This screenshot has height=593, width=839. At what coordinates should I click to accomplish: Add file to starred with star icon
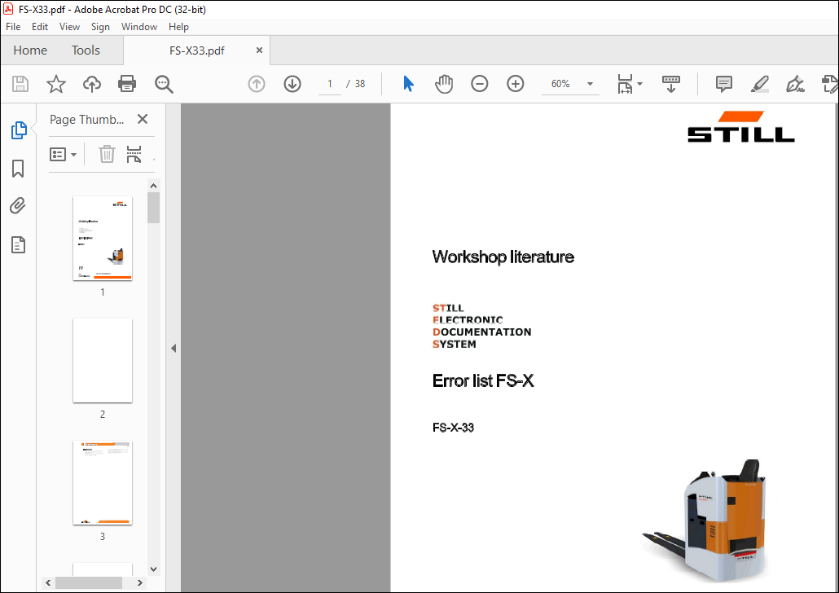coord(55,84)
